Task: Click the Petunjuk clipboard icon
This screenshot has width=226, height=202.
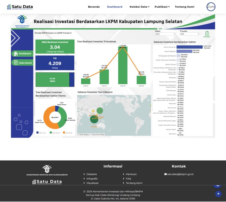Action: coord(207,34)
